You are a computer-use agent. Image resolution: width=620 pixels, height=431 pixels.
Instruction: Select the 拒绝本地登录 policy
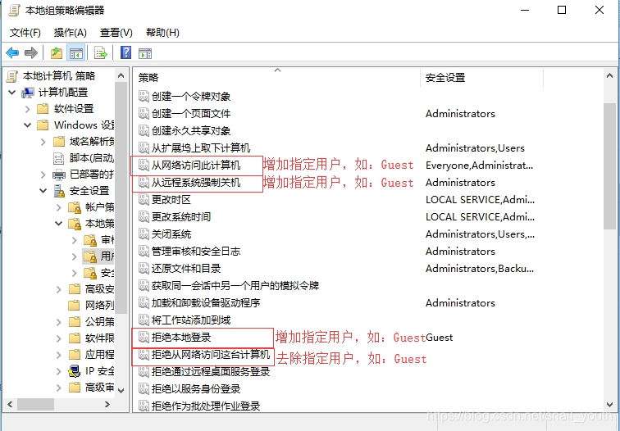(x=181, y=338)
